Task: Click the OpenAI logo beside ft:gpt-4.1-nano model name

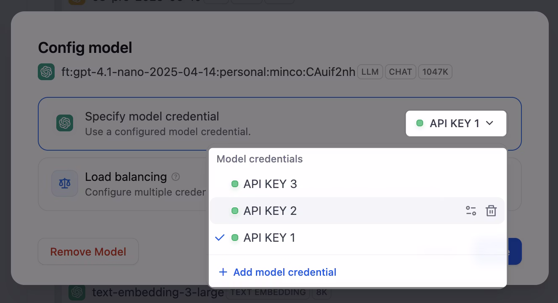Action: 46,72
